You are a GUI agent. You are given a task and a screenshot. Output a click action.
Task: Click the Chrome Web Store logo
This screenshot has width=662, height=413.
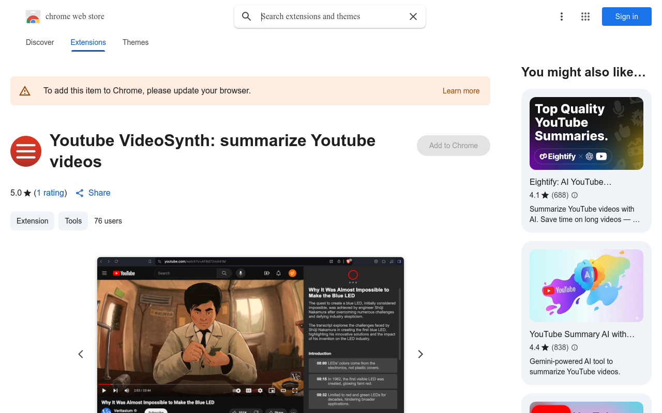33,17
